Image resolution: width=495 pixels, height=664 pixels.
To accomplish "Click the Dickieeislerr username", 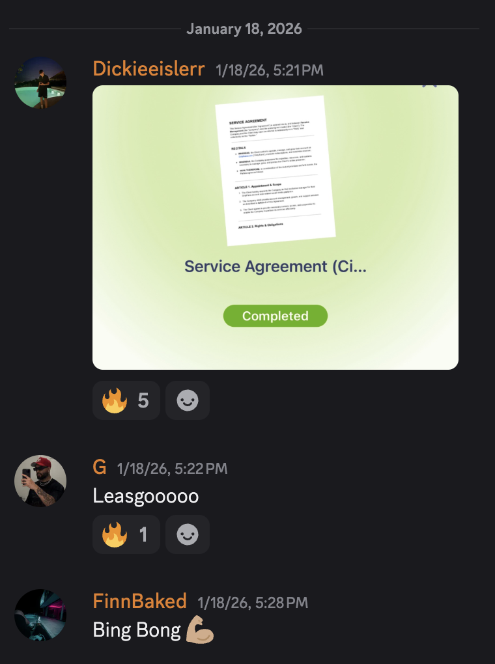I will coord(148,69).
